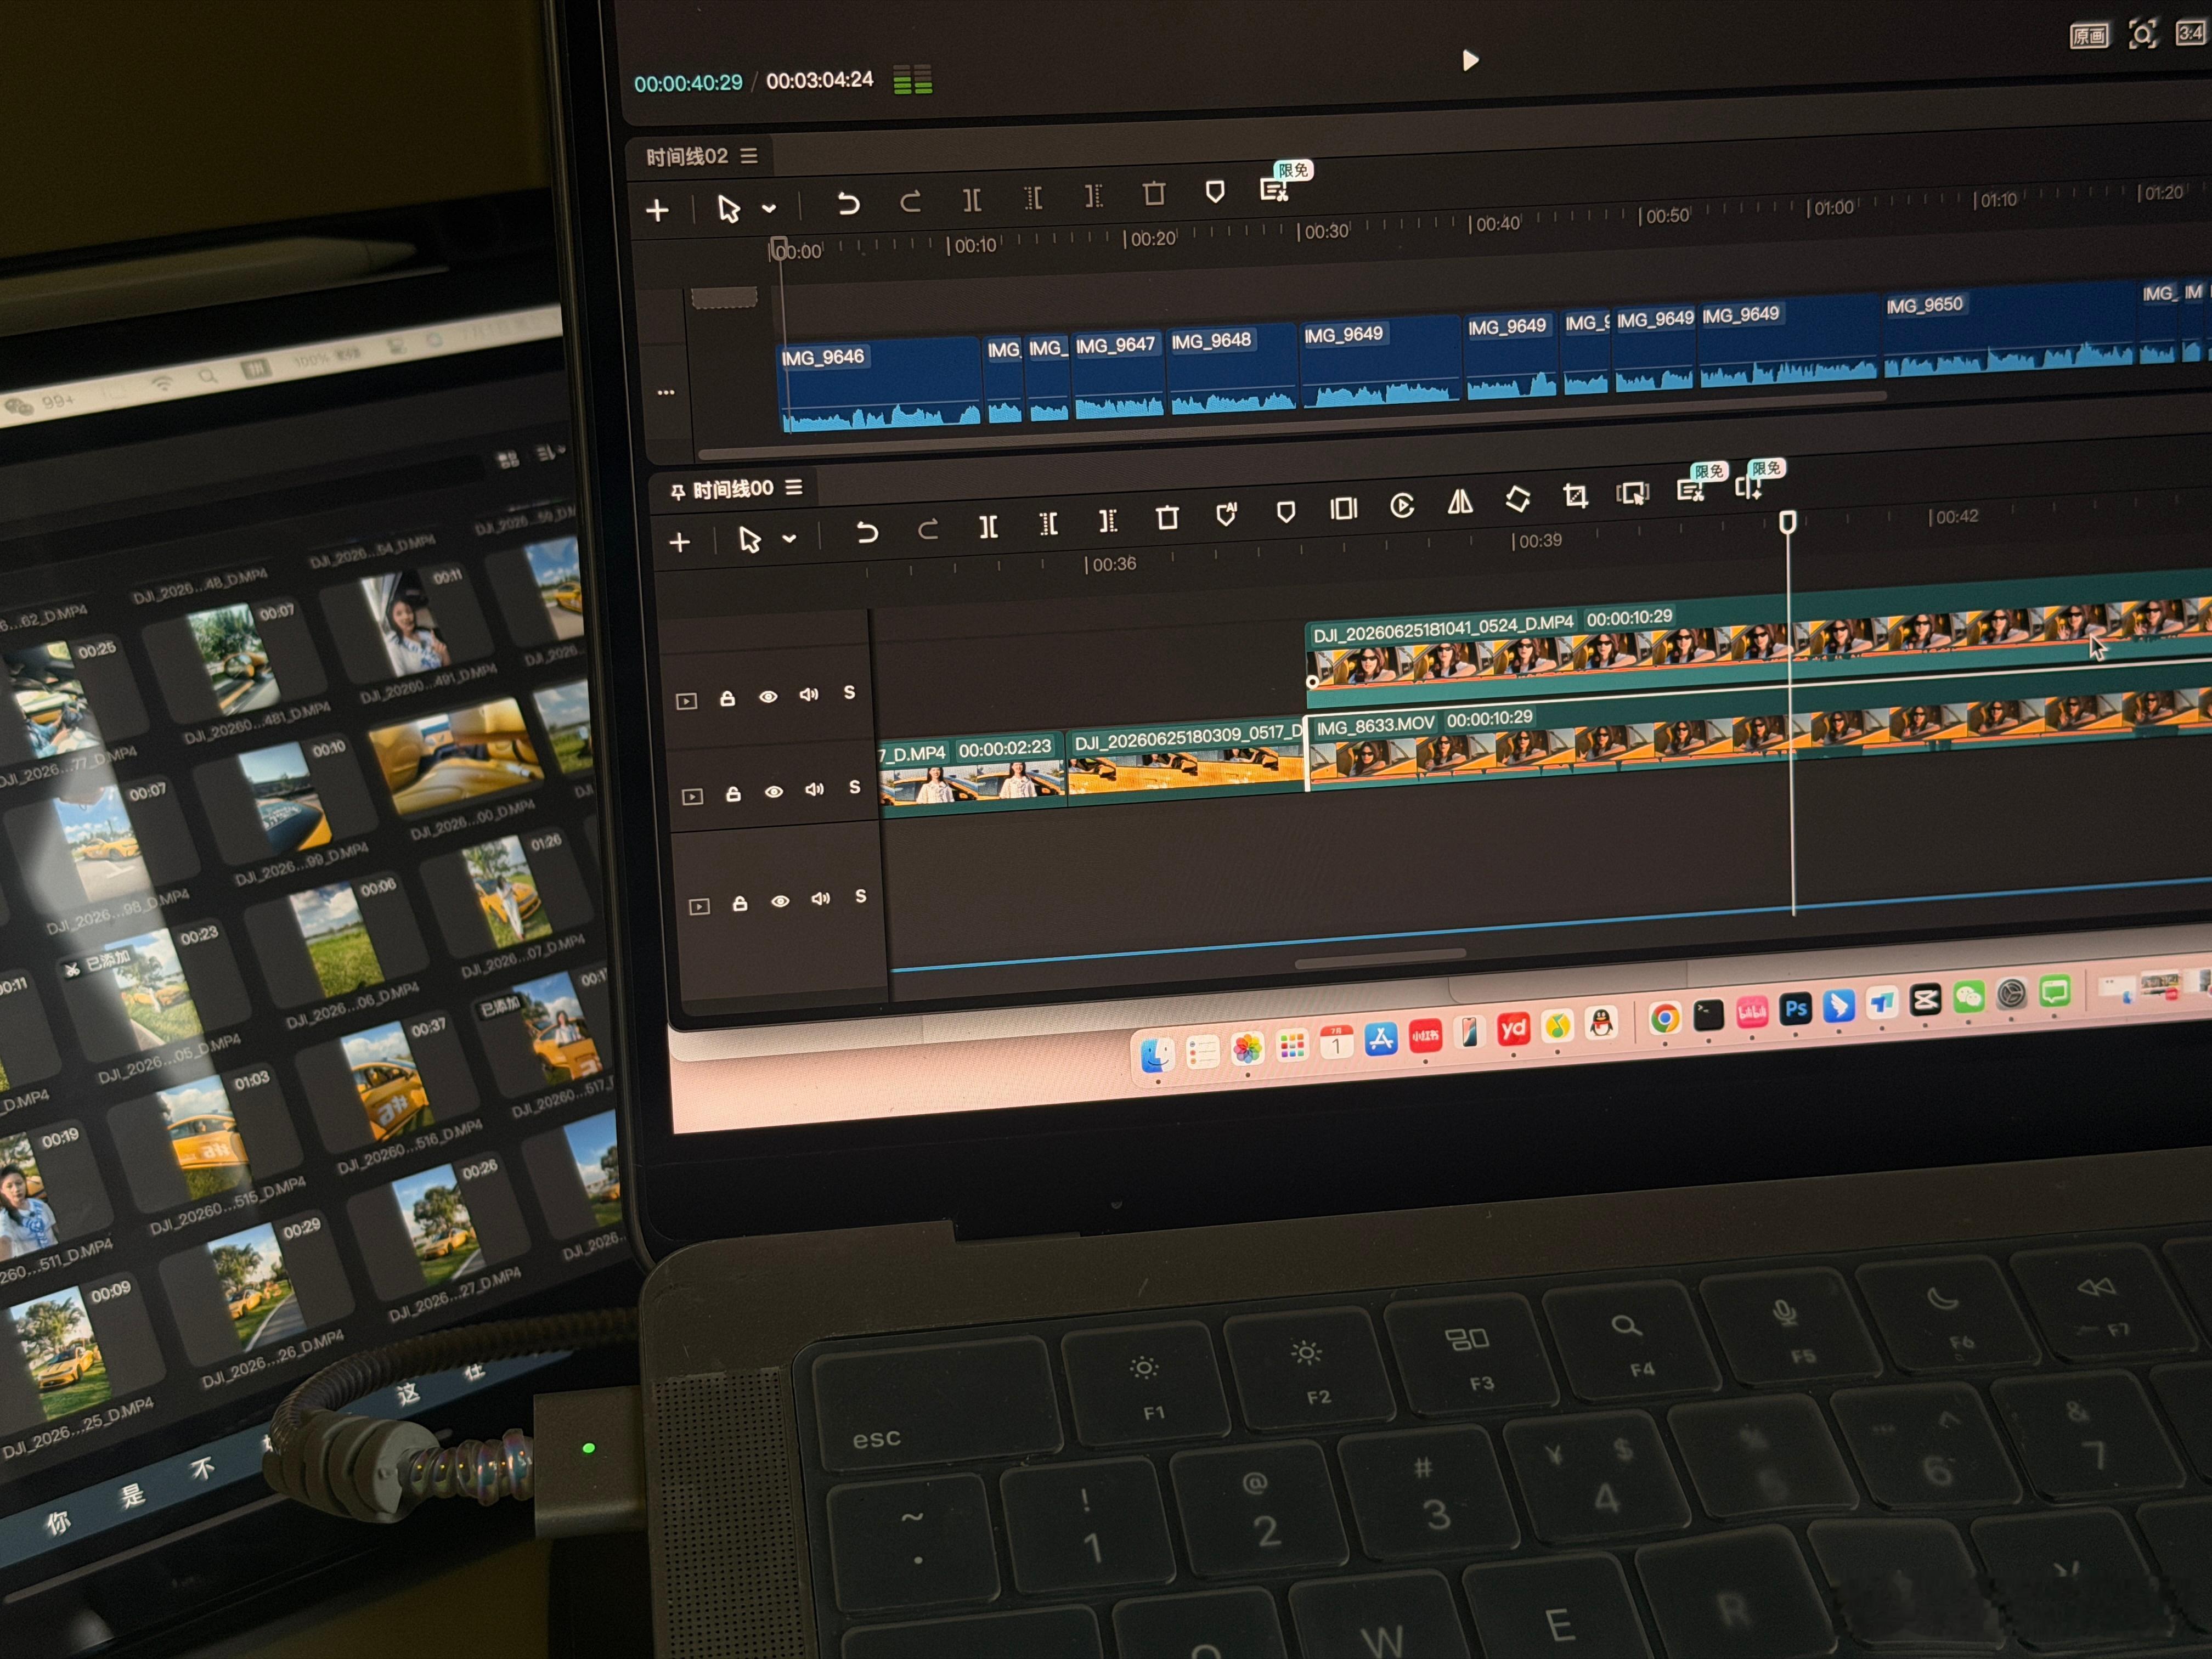Click the current timecode 00:00:40:29

click(x=688, y=83)
